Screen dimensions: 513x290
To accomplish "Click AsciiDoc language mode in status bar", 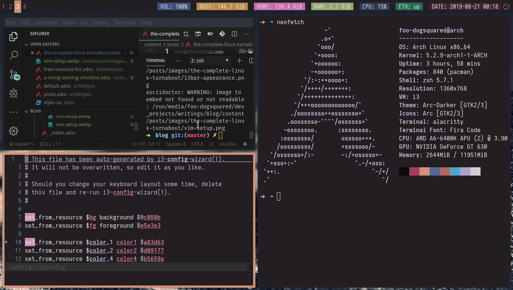I will tap(228, 144).
